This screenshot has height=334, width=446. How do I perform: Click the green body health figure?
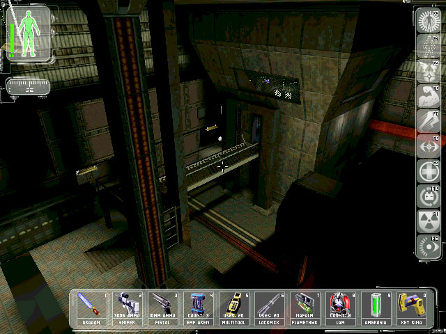pyautogui.click(x=29, y=33)
